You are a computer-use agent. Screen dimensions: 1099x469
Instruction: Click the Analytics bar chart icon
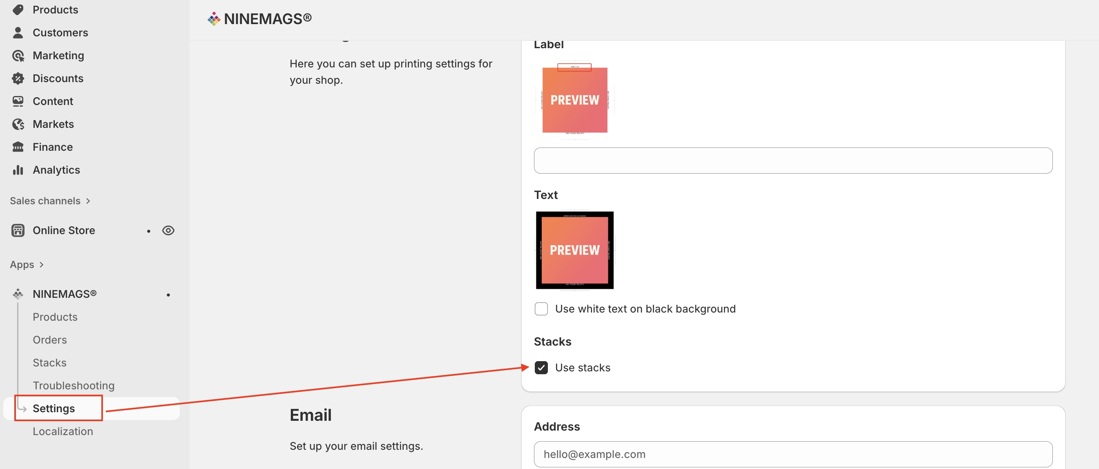pos(18,170)
